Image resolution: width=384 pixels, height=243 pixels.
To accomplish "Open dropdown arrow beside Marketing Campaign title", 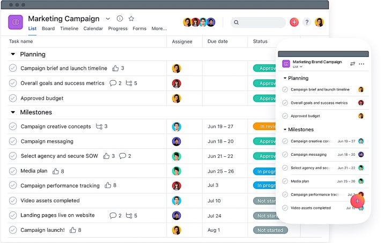I will point(108,19).
